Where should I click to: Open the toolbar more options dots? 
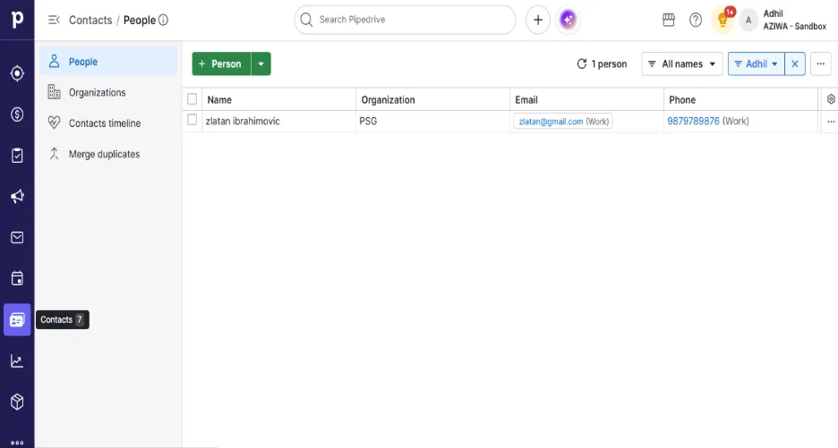(x=820, y=64)
